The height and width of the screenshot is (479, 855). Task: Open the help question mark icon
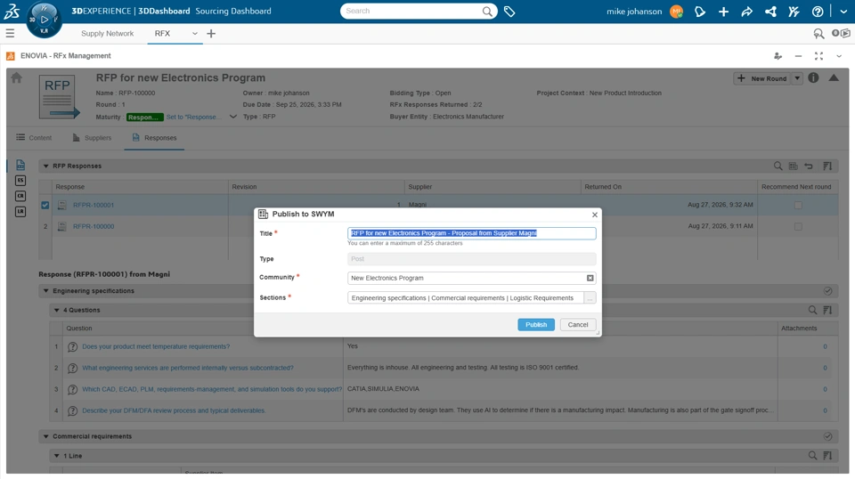pyautogui.click(x=818, y=12)
